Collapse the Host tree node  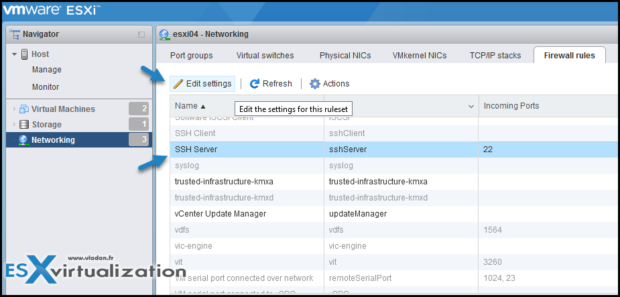15,54
